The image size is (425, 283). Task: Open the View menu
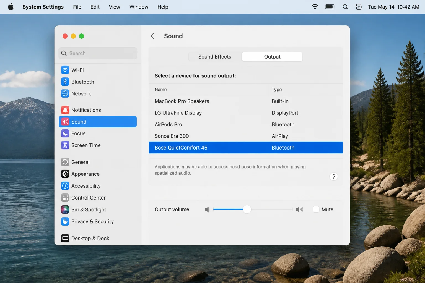tap(114, 7)
